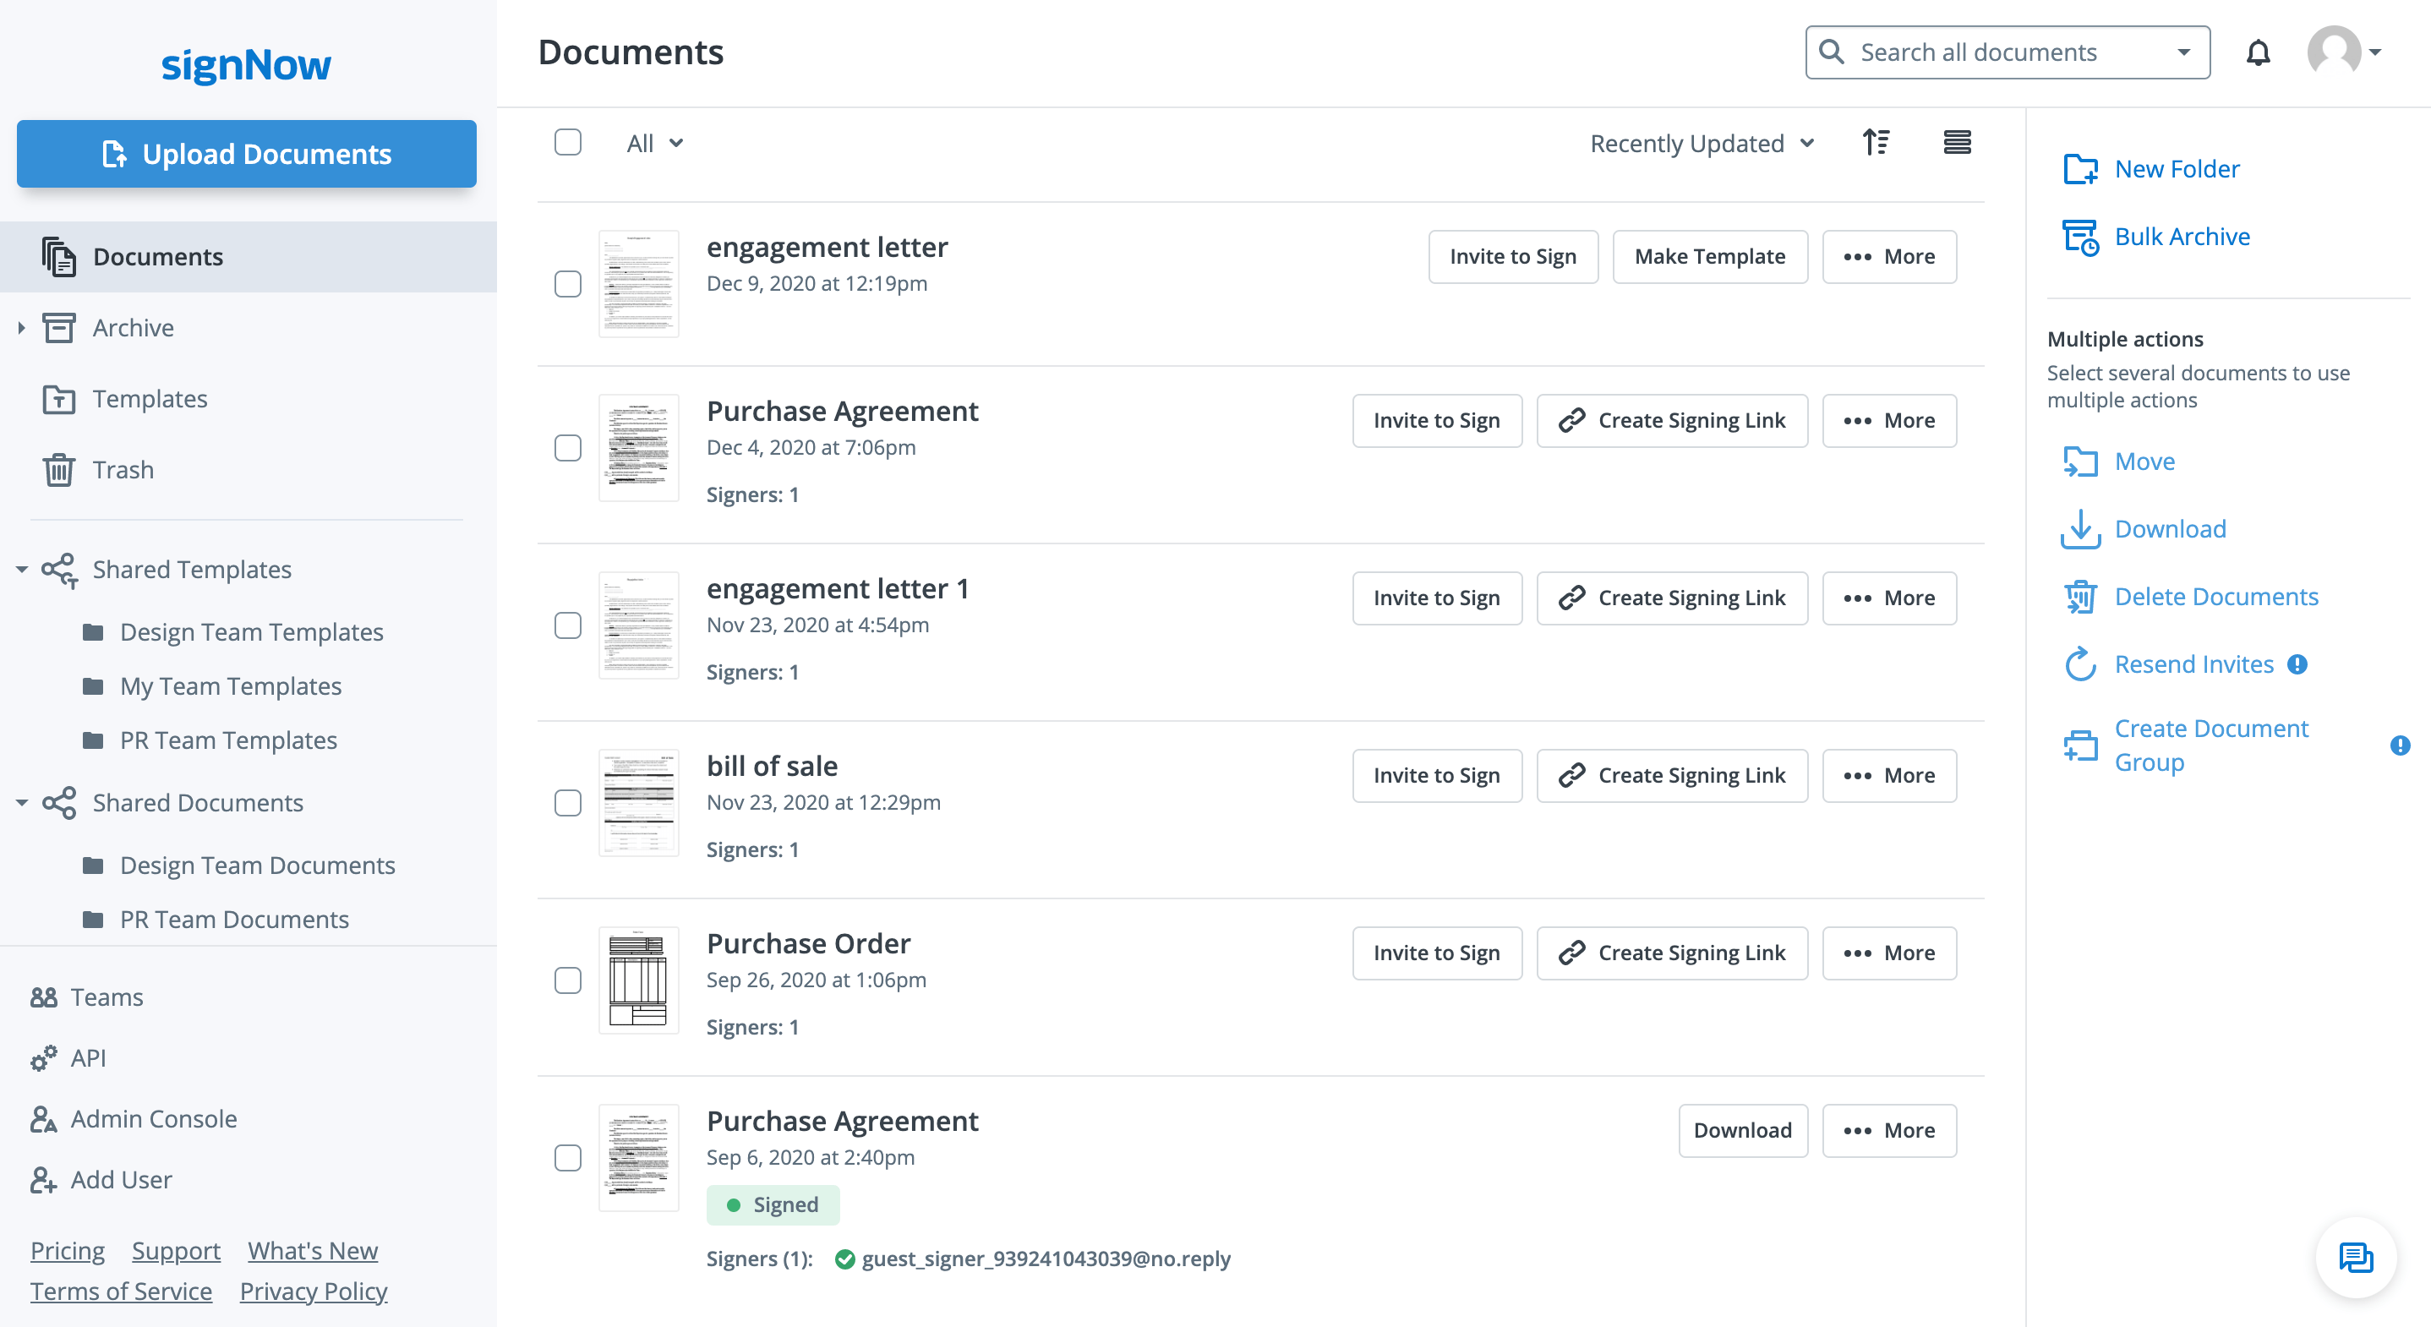
Task: Open the search type dropdown arrow
Action: (x=2182, y=52)
